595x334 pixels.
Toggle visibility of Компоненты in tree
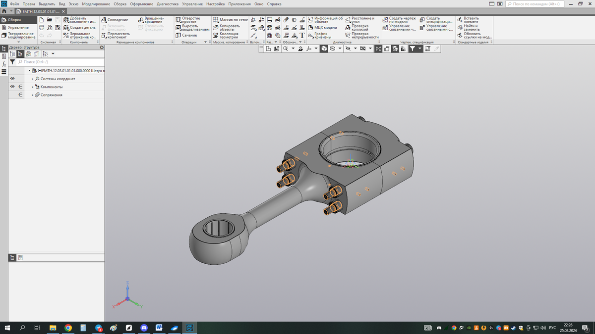click(x=12, y=87)
